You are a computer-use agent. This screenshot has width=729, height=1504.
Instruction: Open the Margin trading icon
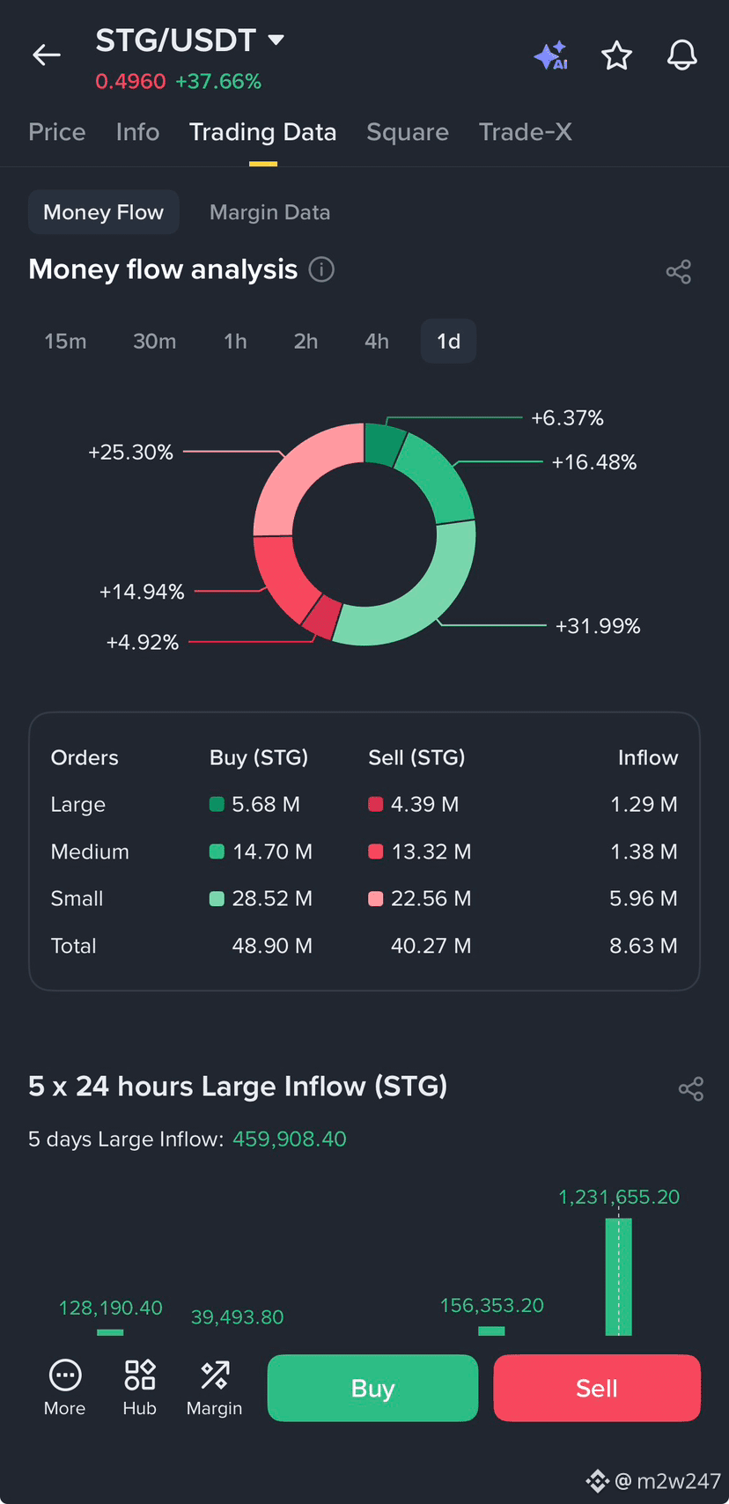click(x=214, y=1388)
